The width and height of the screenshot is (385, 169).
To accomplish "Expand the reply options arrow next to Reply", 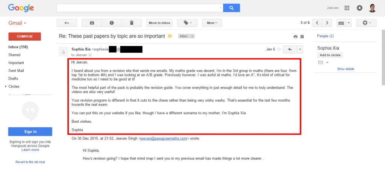I will pos(300,49).
